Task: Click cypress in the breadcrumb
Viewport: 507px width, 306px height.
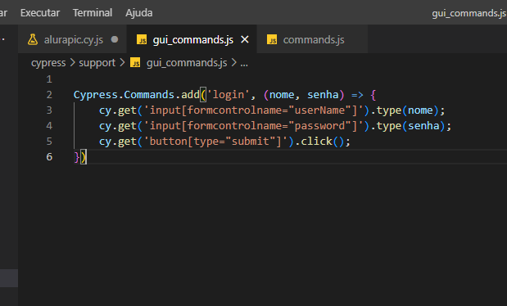Action: pyautogui.click(x=48, y=63)
